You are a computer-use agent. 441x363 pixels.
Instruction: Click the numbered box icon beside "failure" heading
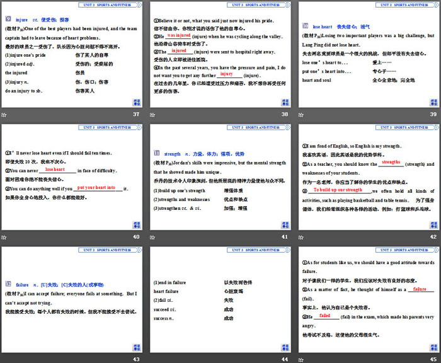pyautogui.click(x=8, y=284)
